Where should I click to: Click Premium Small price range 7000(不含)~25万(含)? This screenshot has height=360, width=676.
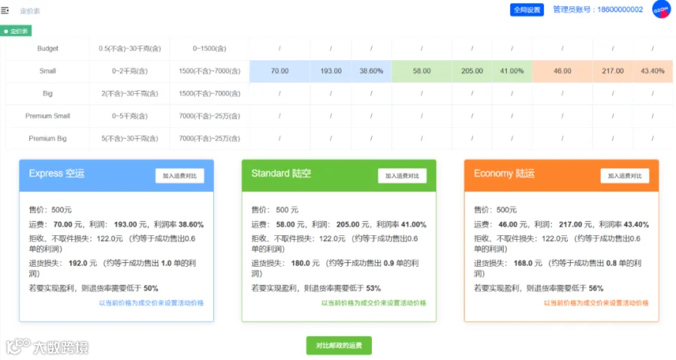pyautogui.click(x=210, y=116)
